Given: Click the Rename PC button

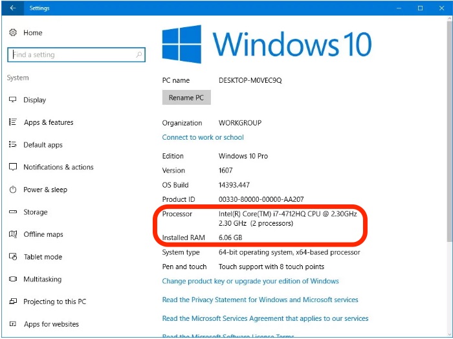Looking at the screenshot, I should click(186, 97).
